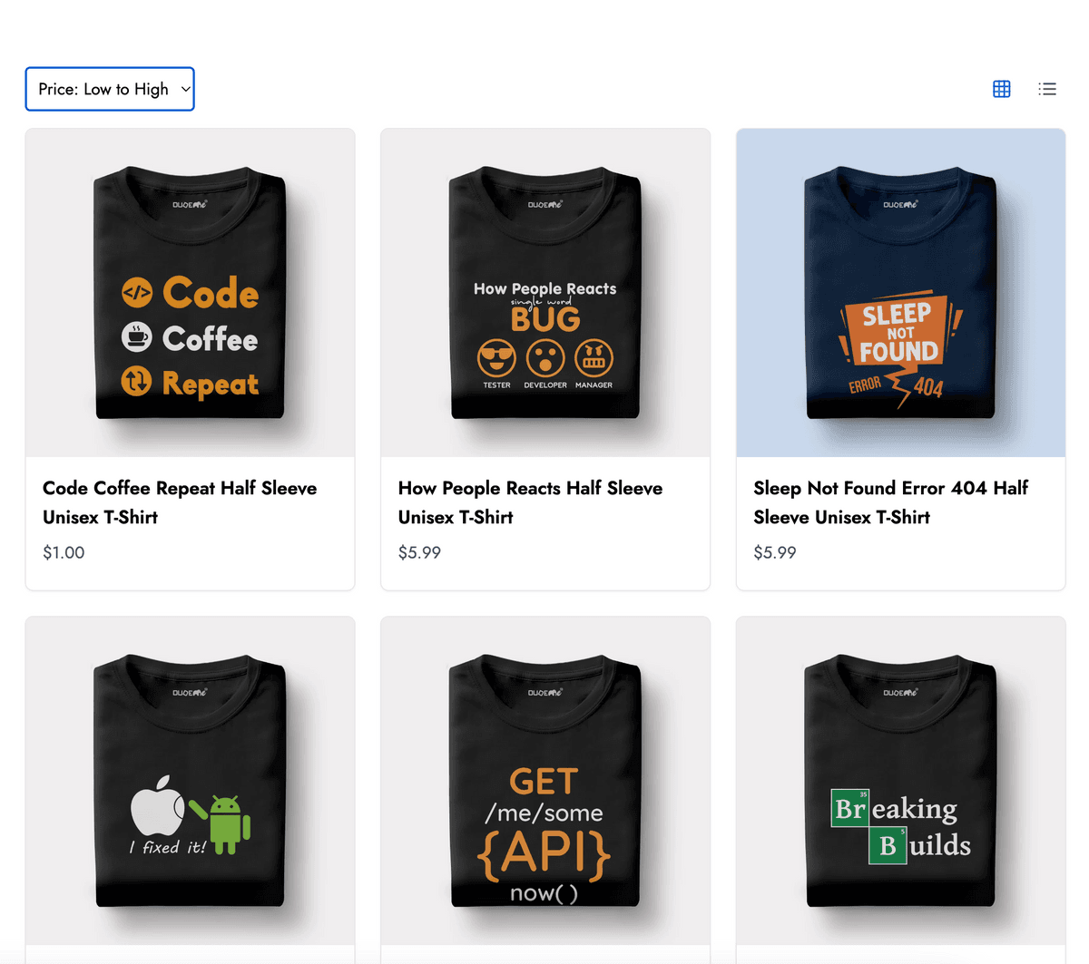Switch to list view layout
1089x964 pixels.
point(1047,89)
